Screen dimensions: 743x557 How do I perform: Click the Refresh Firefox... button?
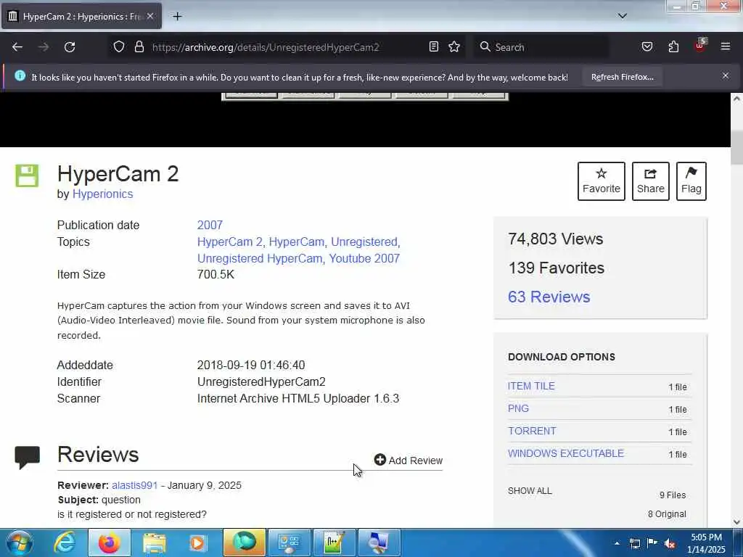[x=622, y=77]
